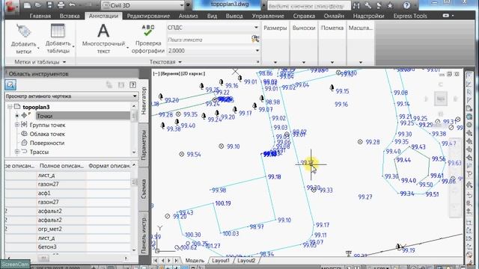479x269 pixels.
Task: Collapse the topoplan3 tree node
Action: [10, 107]
